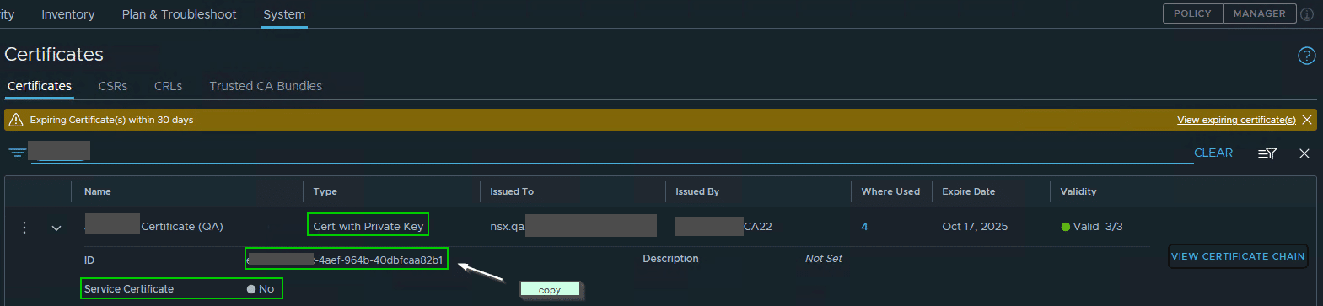Viewport: 1323px width, 306px height.
Task: Open the three-dot actions menu for certificate
Action: pos(24,227)
